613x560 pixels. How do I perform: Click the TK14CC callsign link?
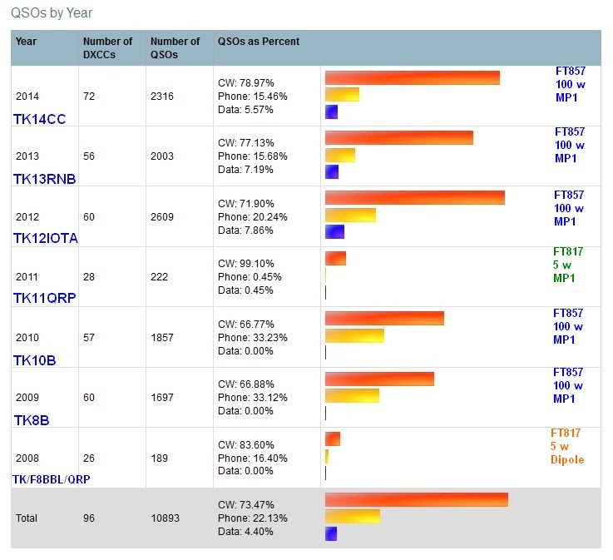point(39,119)
